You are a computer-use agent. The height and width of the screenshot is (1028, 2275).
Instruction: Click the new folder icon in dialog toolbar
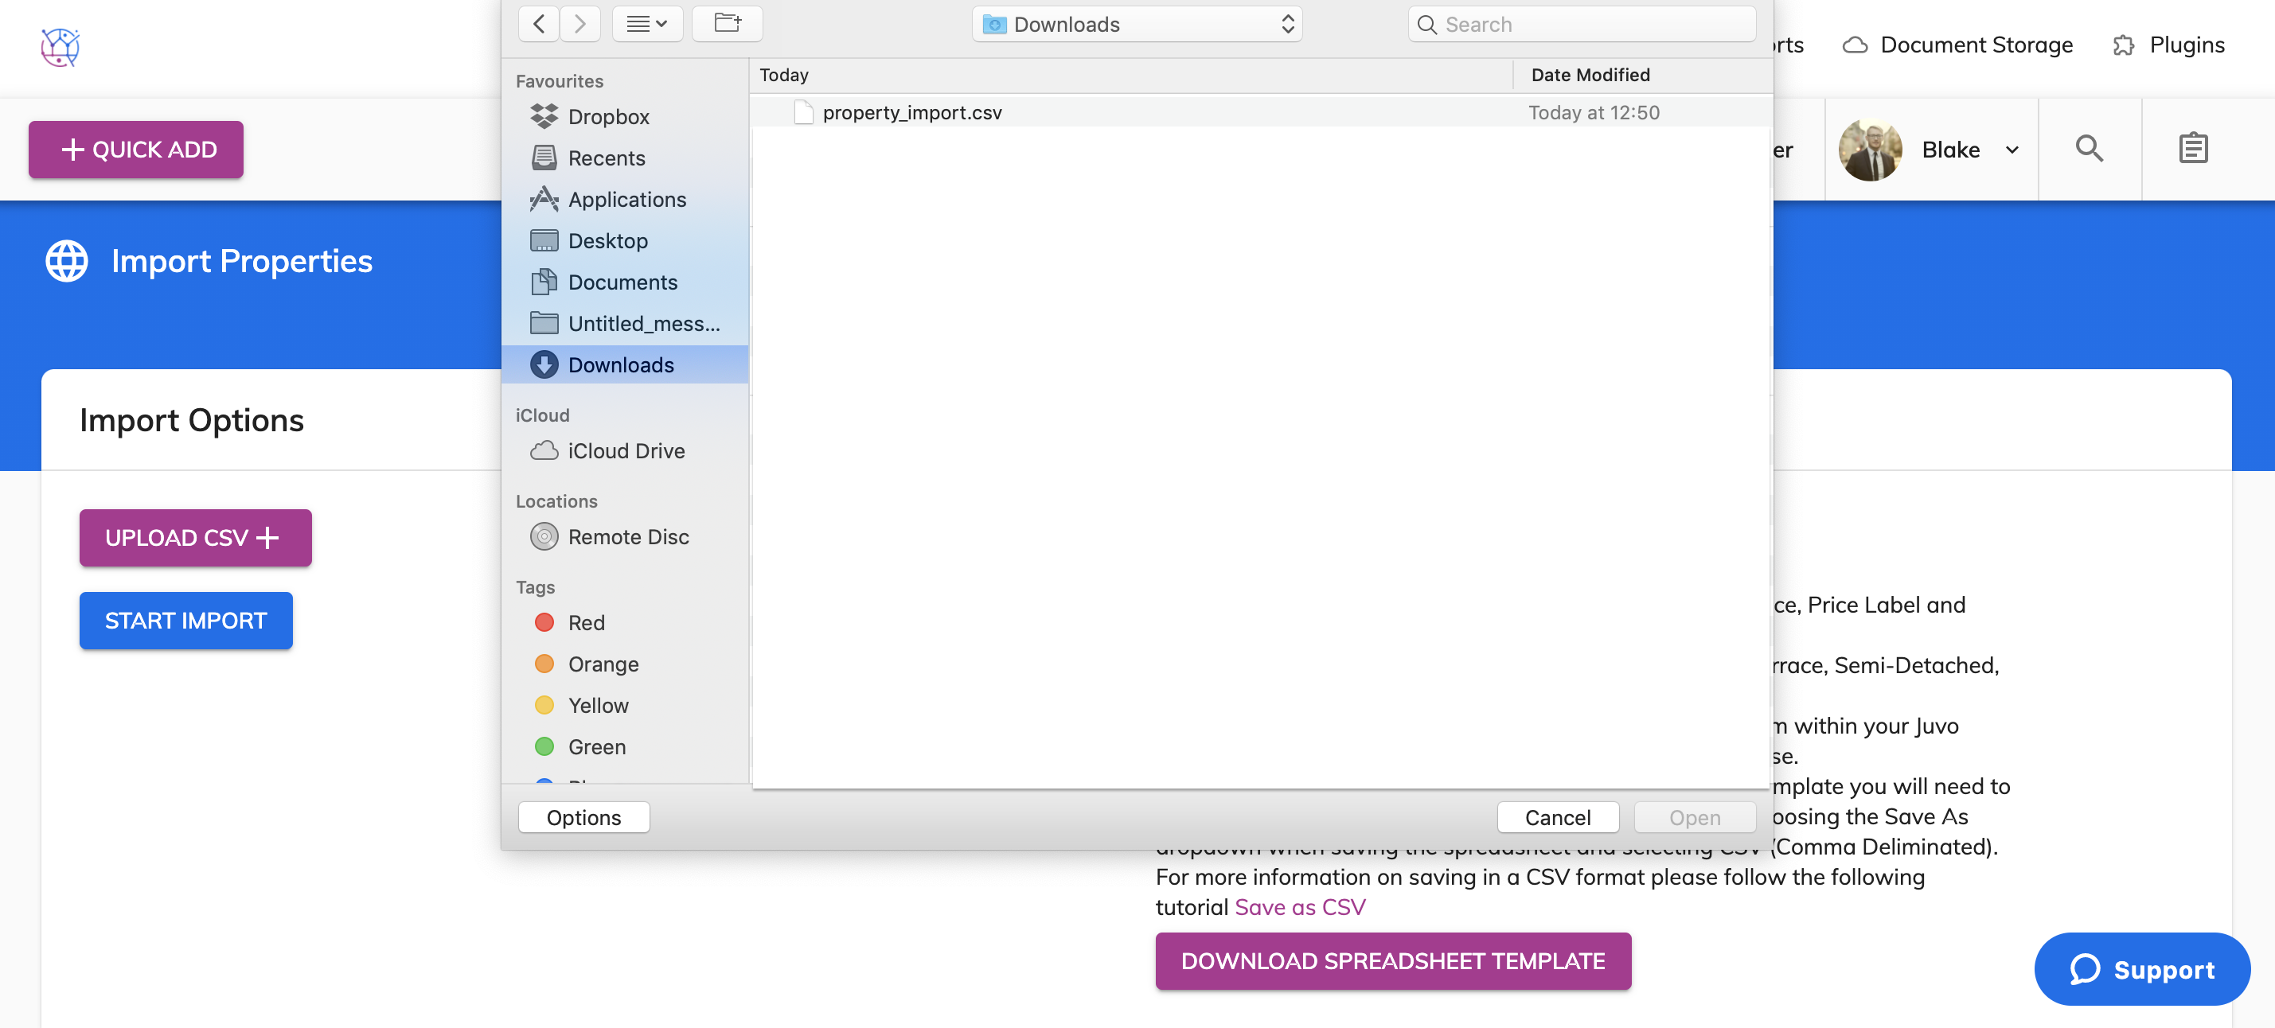click(727, 24)
